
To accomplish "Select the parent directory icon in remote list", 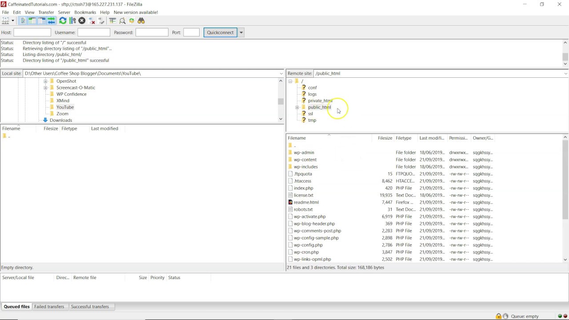I will point(290,145).
